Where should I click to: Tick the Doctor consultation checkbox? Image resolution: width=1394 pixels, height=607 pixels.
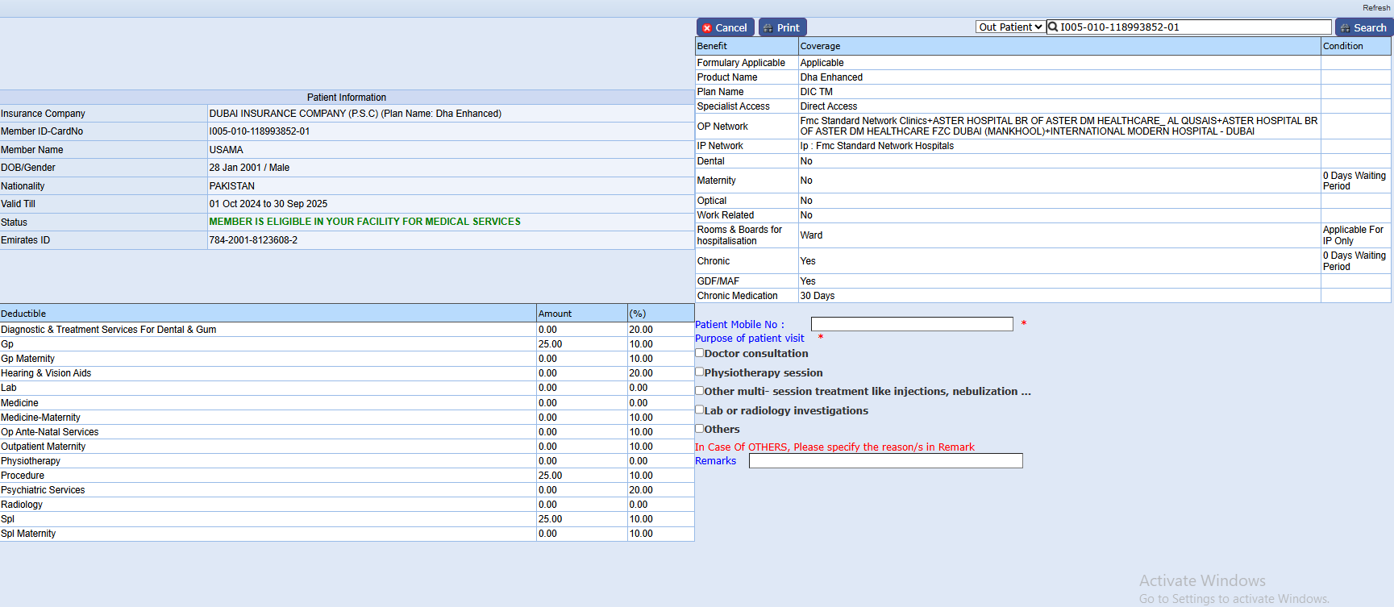click(x=700, y=353)
